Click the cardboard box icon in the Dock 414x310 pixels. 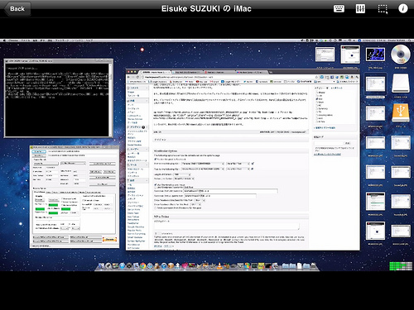pyautogui.click(x=171, y=265)
